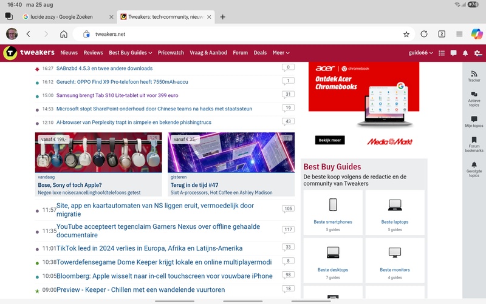Open Beste laptops guide card

coord(395,212)
